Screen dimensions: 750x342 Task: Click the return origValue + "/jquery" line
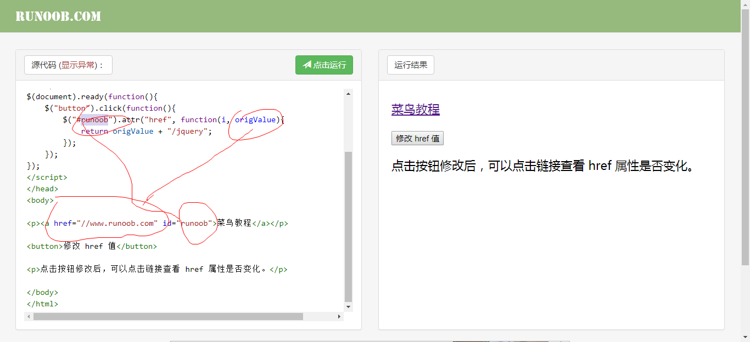[x=146, y=131]
